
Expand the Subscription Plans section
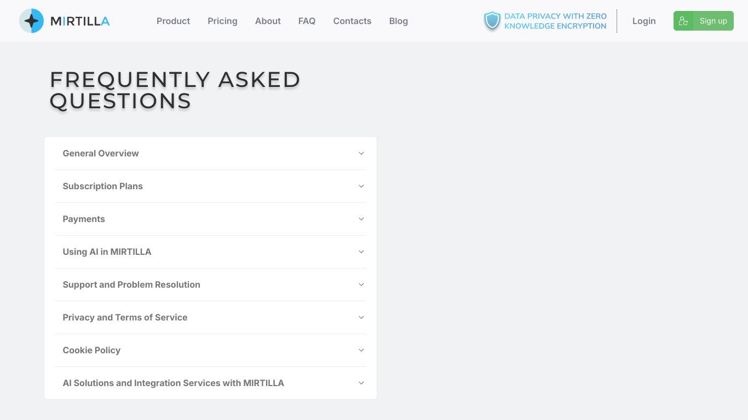tap(210, 186)
